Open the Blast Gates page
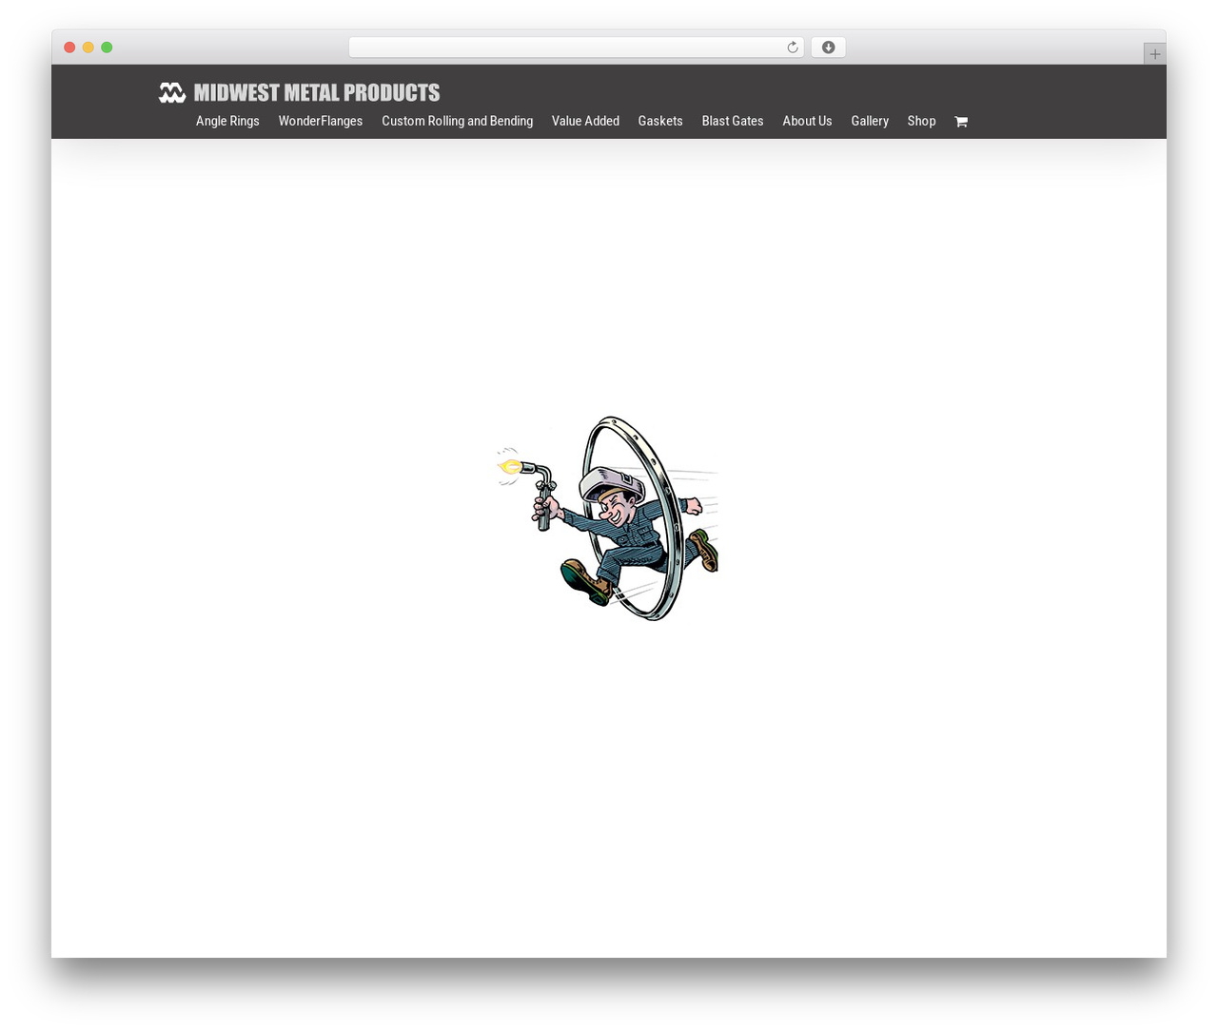The width and height of the screenshot is (1218, 1031). click(x=733, y=121)
